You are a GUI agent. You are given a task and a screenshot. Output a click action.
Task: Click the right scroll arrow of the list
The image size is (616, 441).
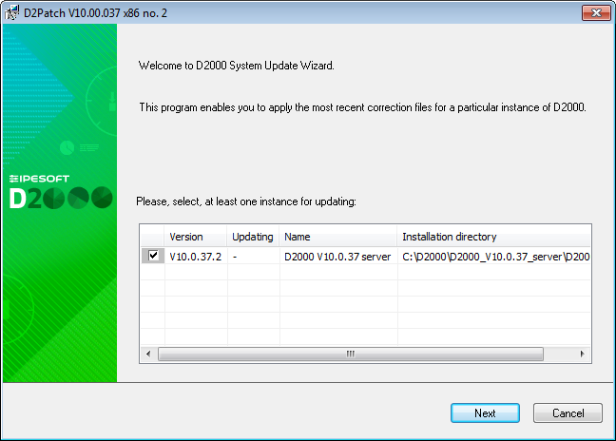pyautogui.click(x=582, y=354)
